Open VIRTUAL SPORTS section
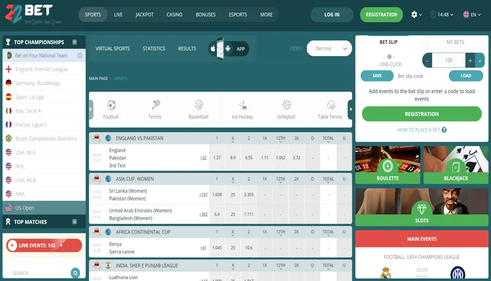 pyautogui.click(x=113, y=48)
